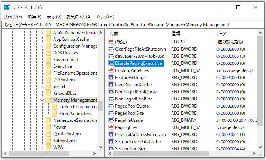The image size is (266, 160).
Task: Maximize the Registry Editor window
Action: coord(238,7)
